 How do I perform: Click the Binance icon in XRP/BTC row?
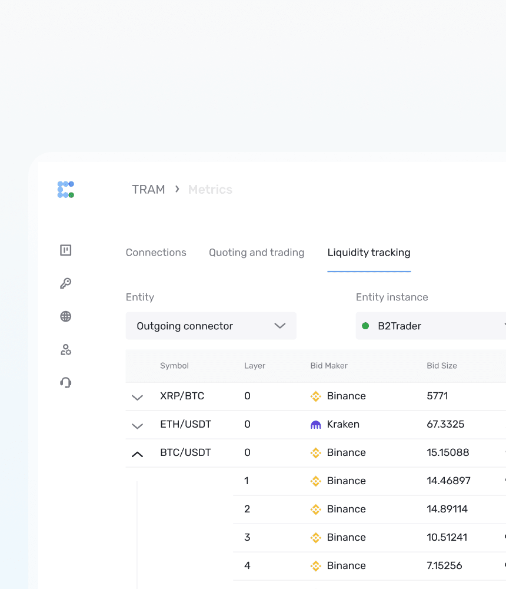pos(316,396)
